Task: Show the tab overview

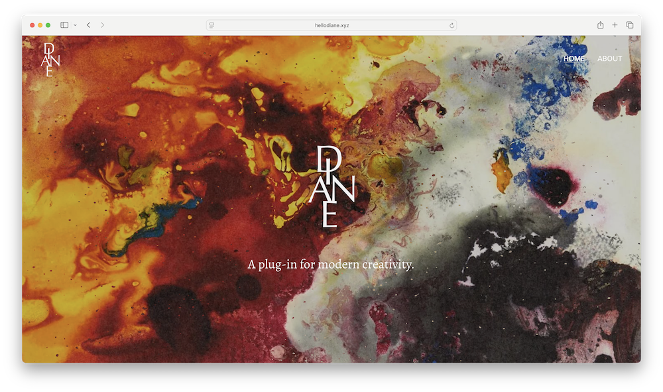Action: (x=629, y=25)
